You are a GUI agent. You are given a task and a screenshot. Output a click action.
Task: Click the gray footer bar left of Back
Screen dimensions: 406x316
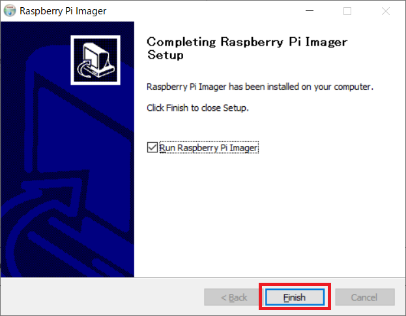[102, 297]
